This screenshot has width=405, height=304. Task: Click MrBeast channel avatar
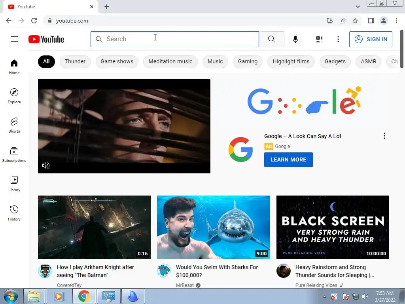pos(164,271)
